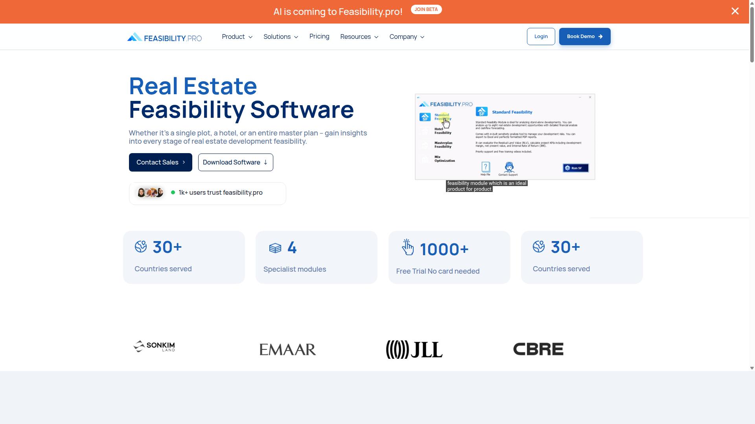755x424 pixels.
Task: Open the Feasibility.pro logo home link
Action: (164, 37)
